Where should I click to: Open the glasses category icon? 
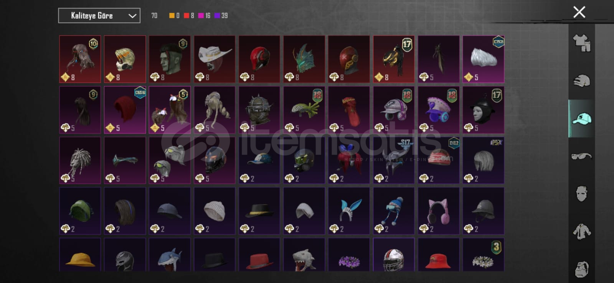pyautogui.click(x=582, y=156)
